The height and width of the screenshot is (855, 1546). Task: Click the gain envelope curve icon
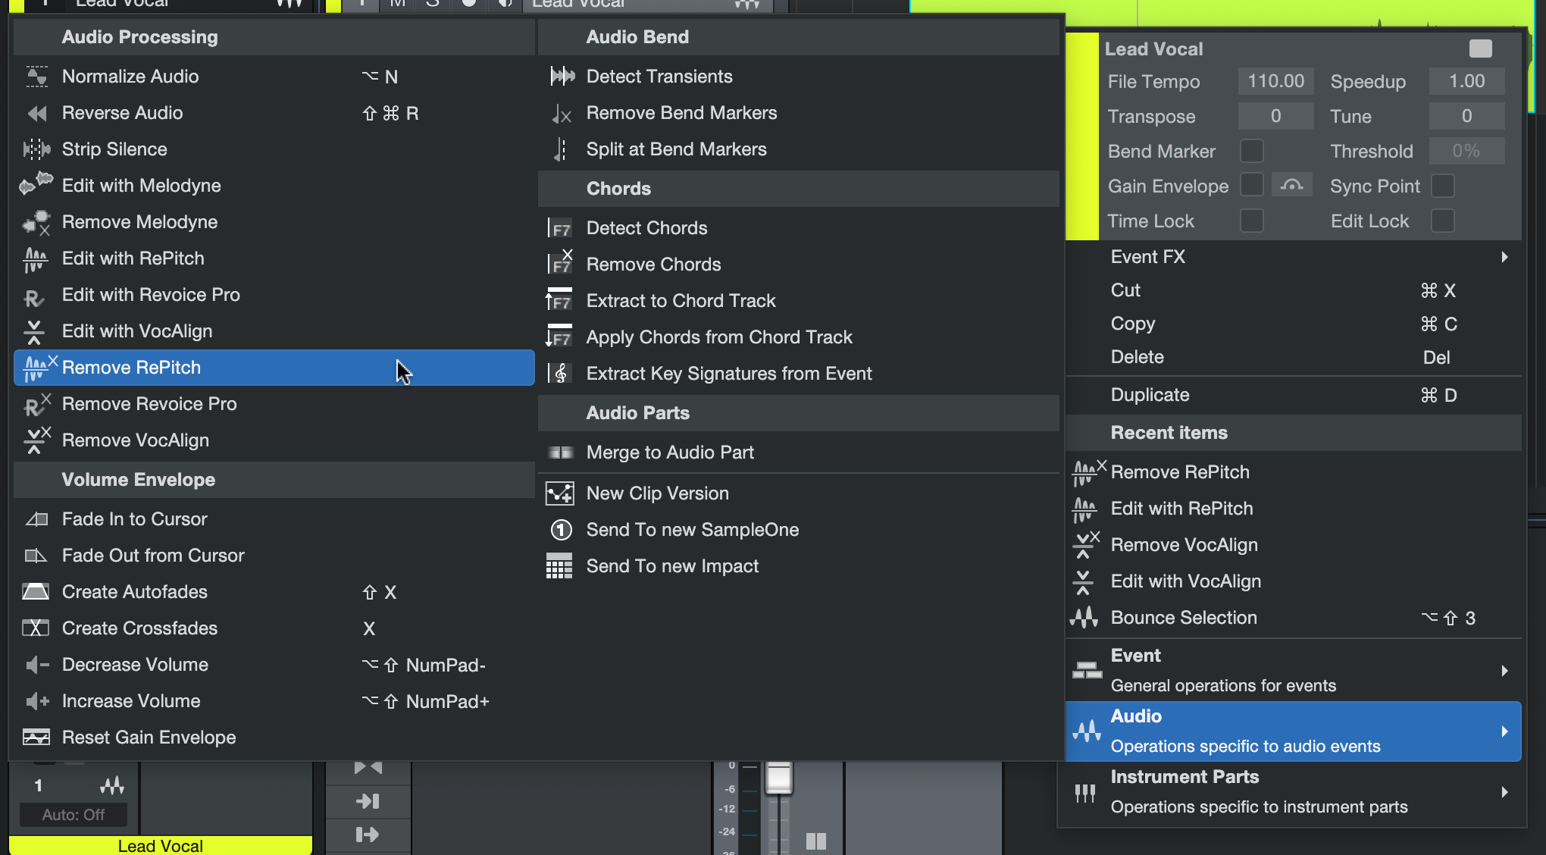click(x=1291, y=186)
